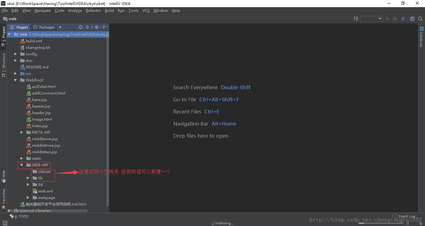Select middlethree.jsp in project tree
Viewport: 425px width, 226px height.
[43, 145]
